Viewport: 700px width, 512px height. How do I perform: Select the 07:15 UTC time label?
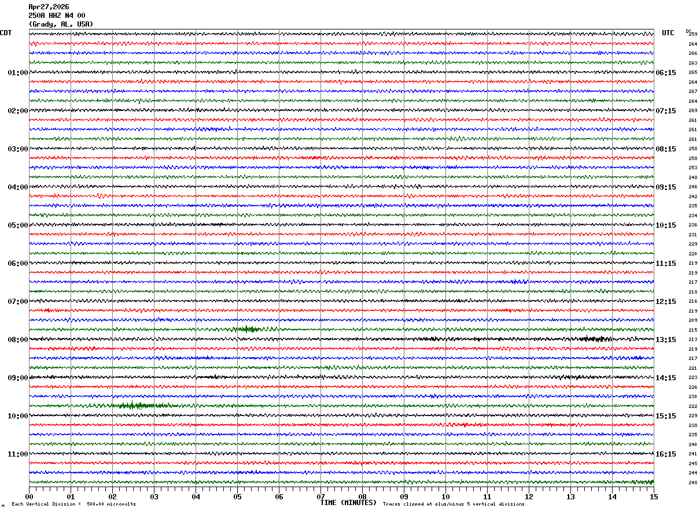pos(666,111)
